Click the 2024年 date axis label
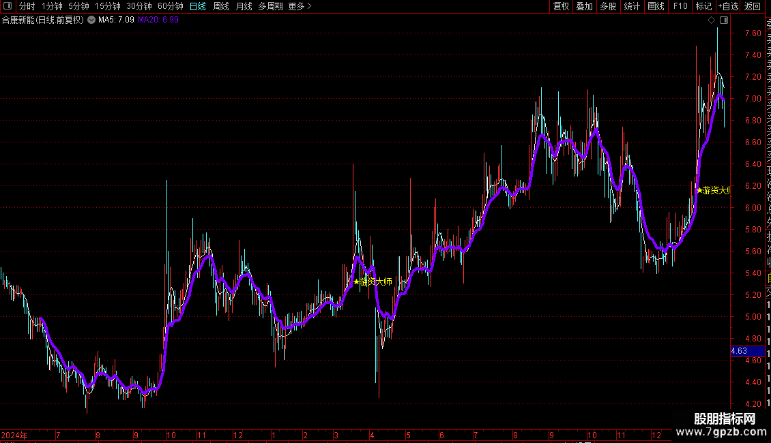This screenshot has width=771, height=443. [x=14, y=435]
